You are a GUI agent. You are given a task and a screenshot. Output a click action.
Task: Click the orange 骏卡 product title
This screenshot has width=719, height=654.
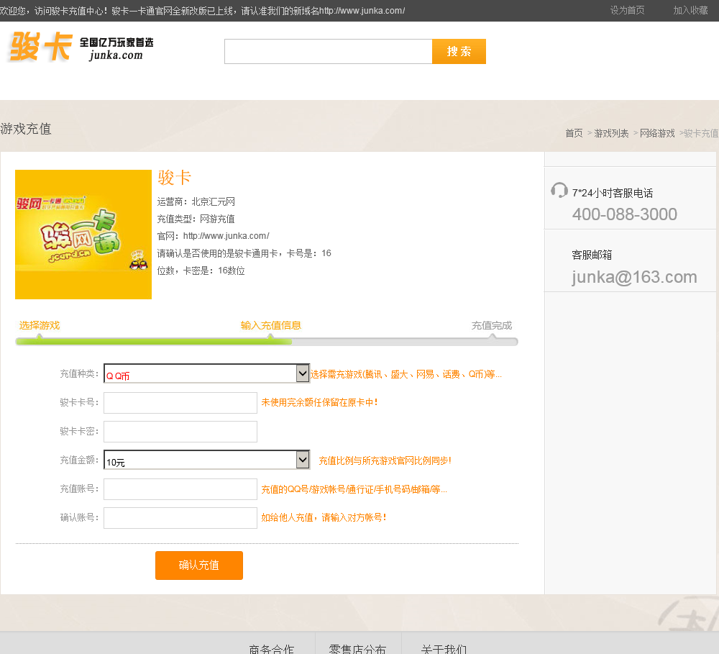point(174,178)
